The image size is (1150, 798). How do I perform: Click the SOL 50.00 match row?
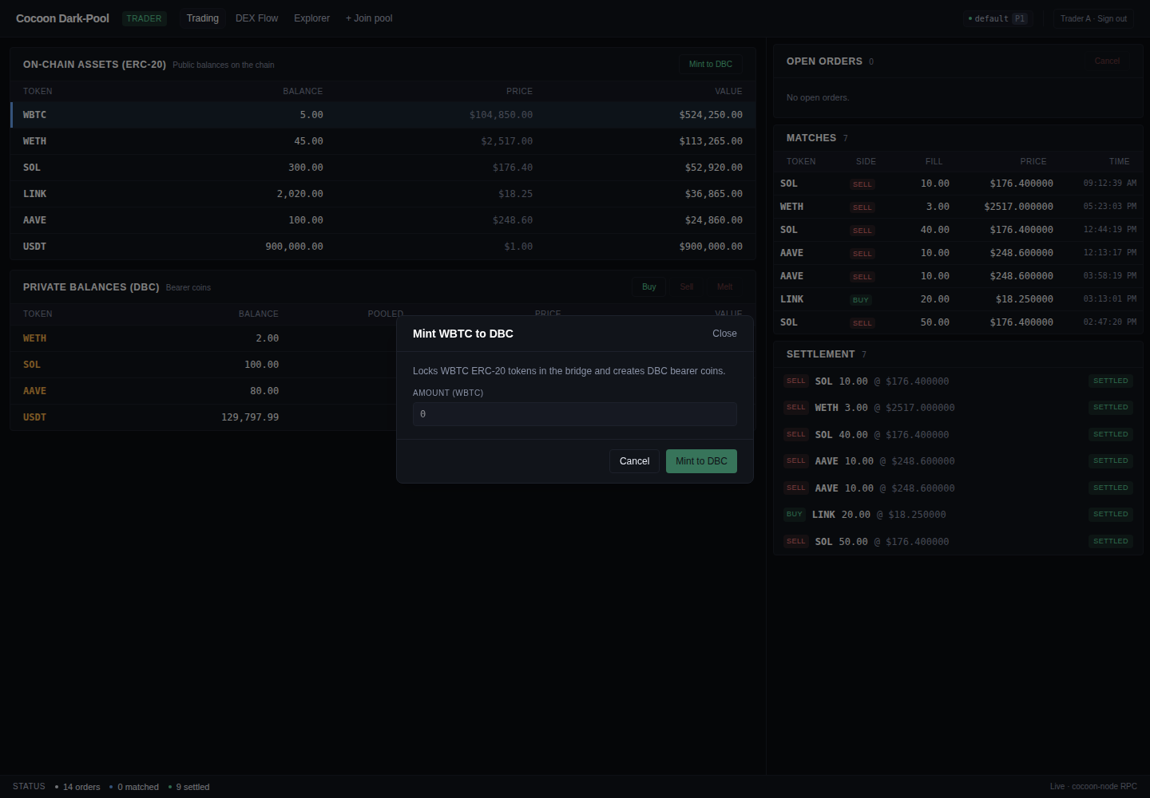[958, 322]
